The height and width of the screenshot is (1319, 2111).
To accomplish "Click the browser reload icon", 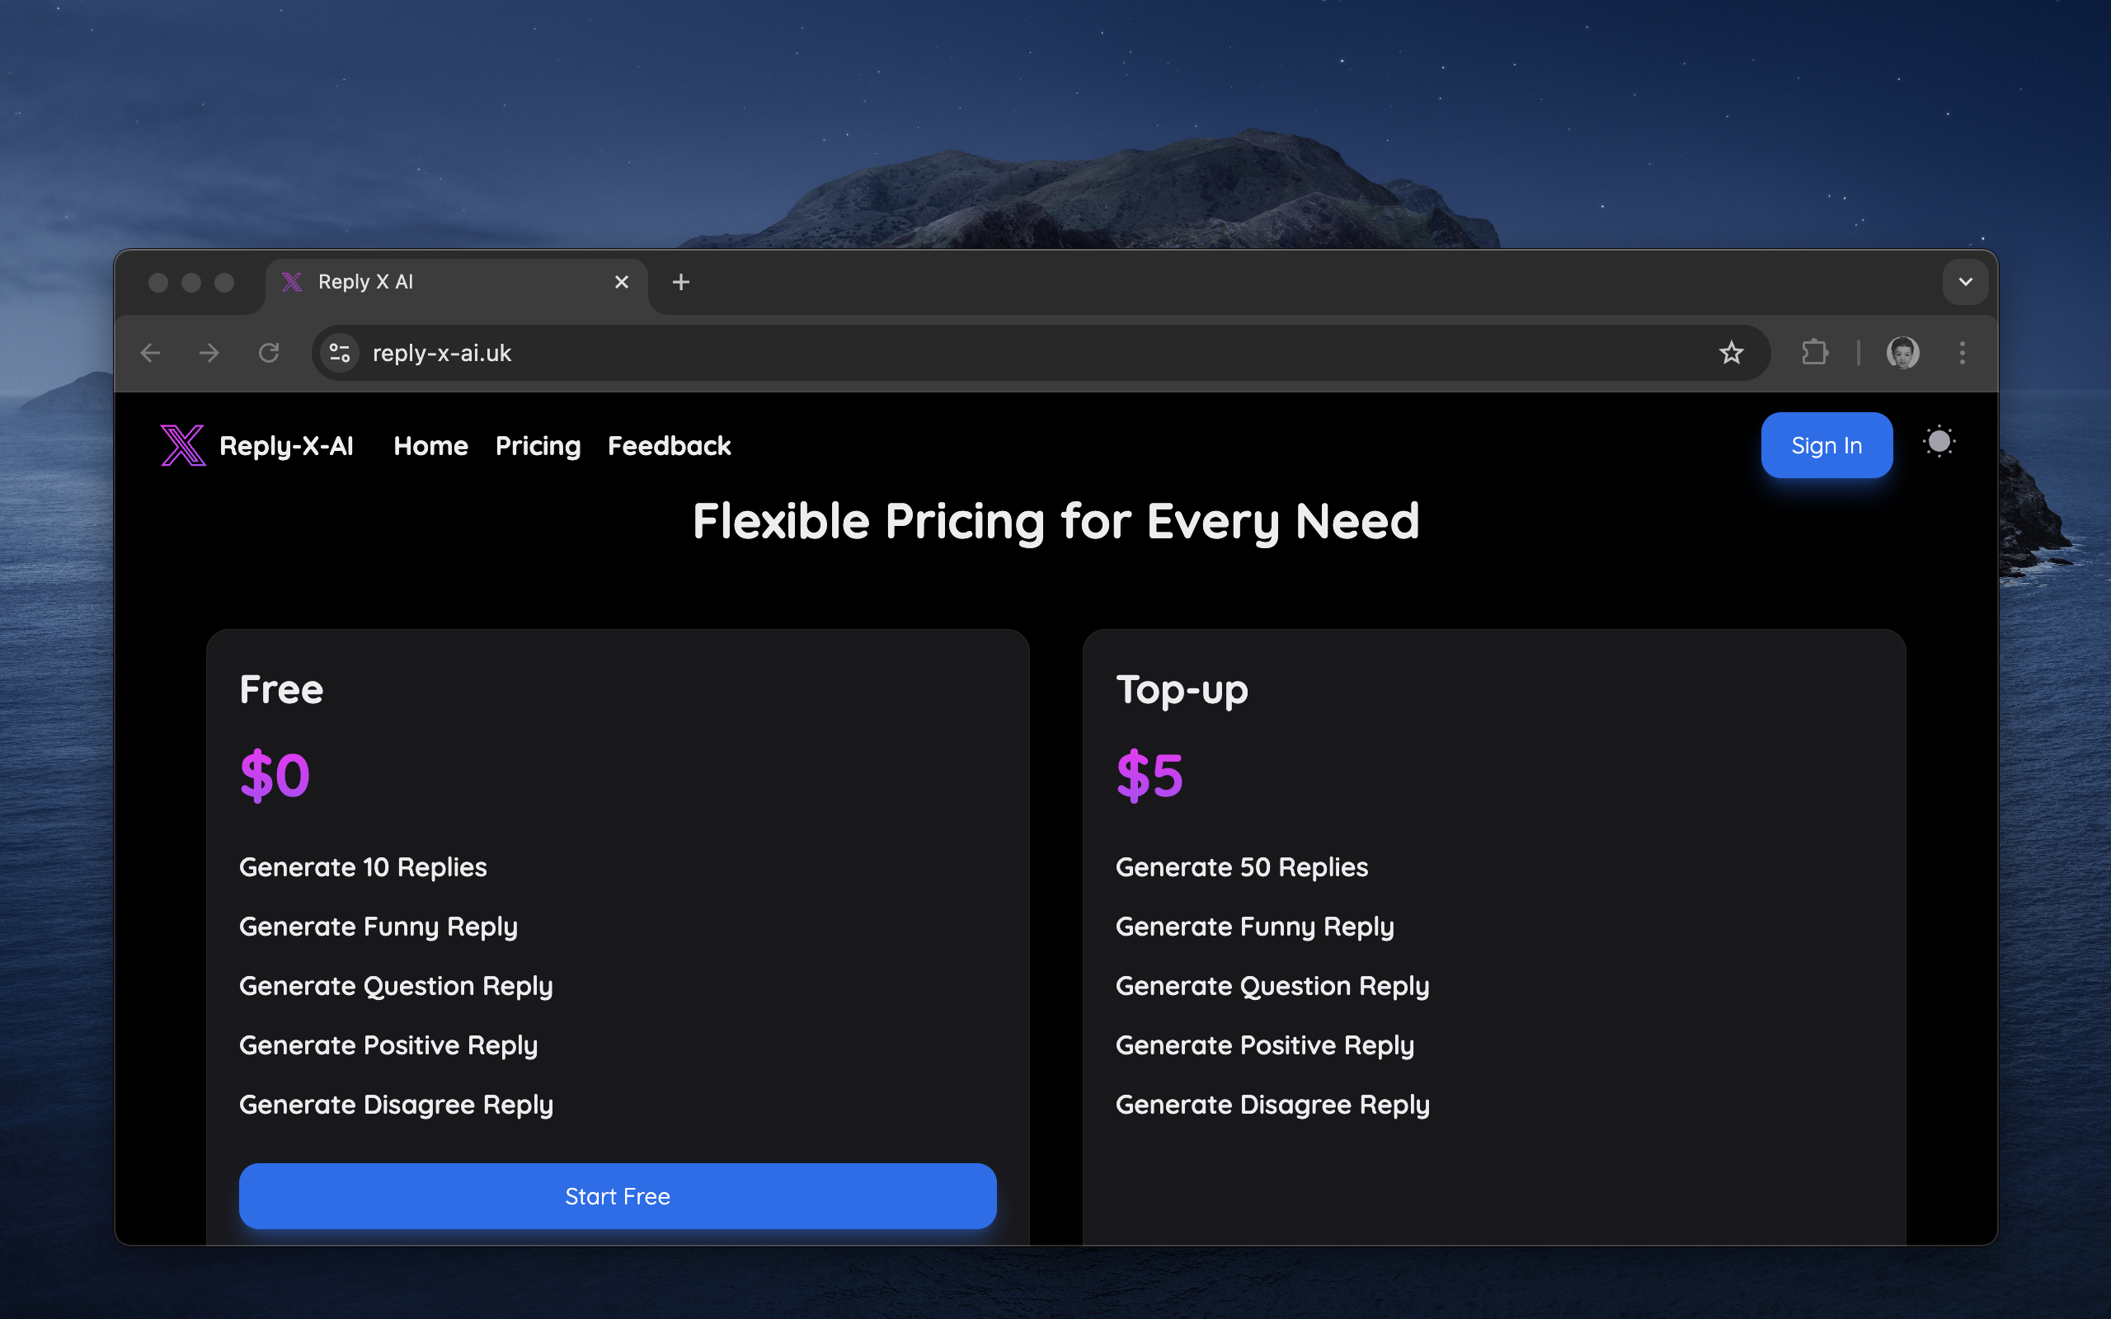I will pos(269,353).
